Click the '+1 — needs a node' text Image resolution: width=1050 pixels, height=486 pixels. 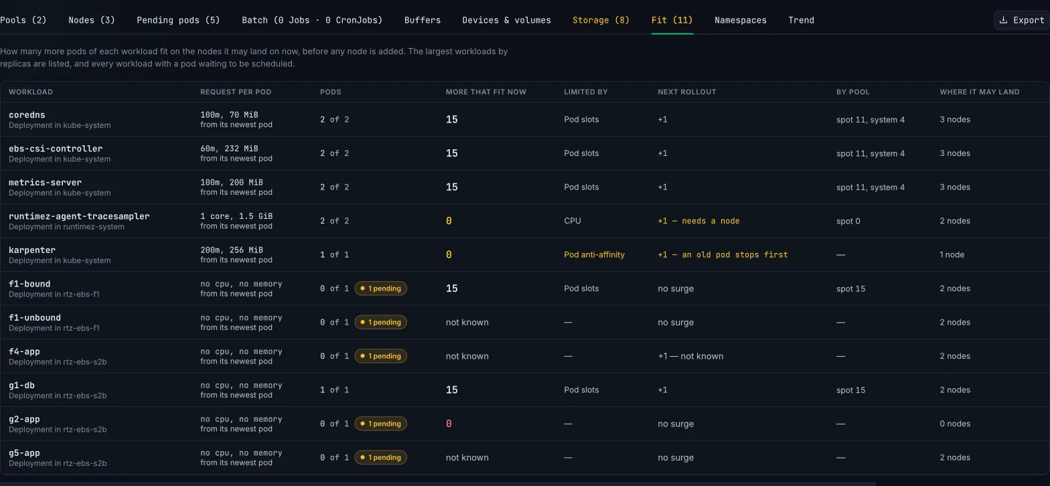(698, 221)
